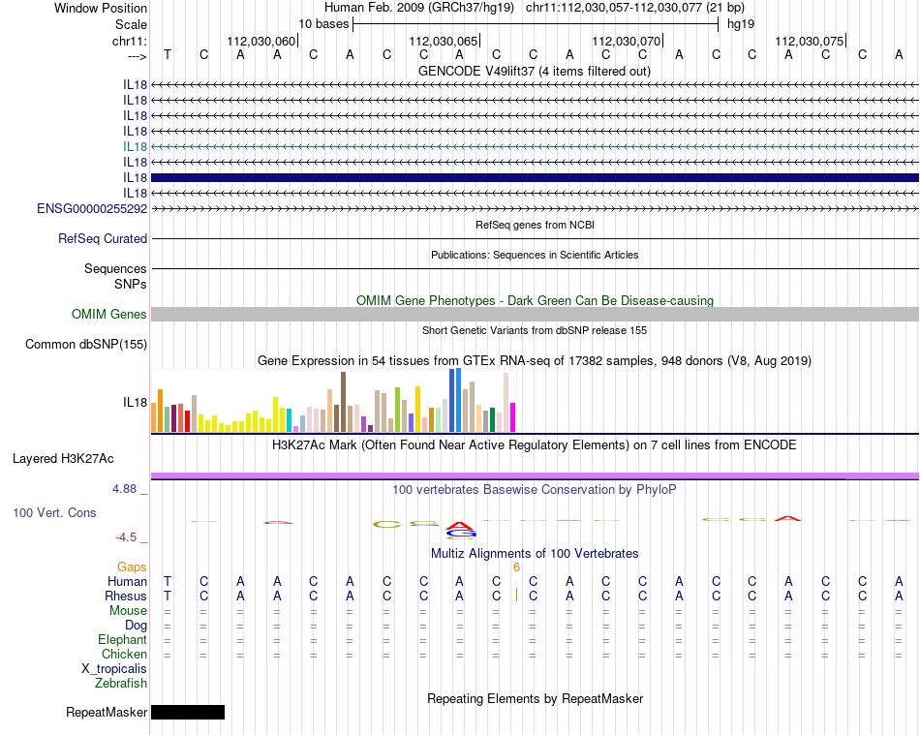Select the Common dbSNP(155) track label
The height and width of the screenshot is (735, 920).
tap(86, 344)
